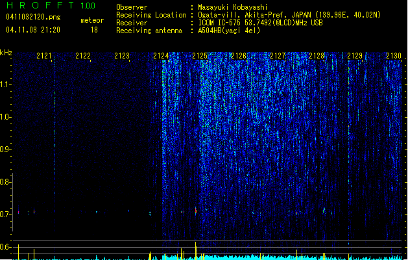Click the date stamp 04.11.03 21:20
The width and height of the screenshot is (408, 260).
(x=33, y=30)
